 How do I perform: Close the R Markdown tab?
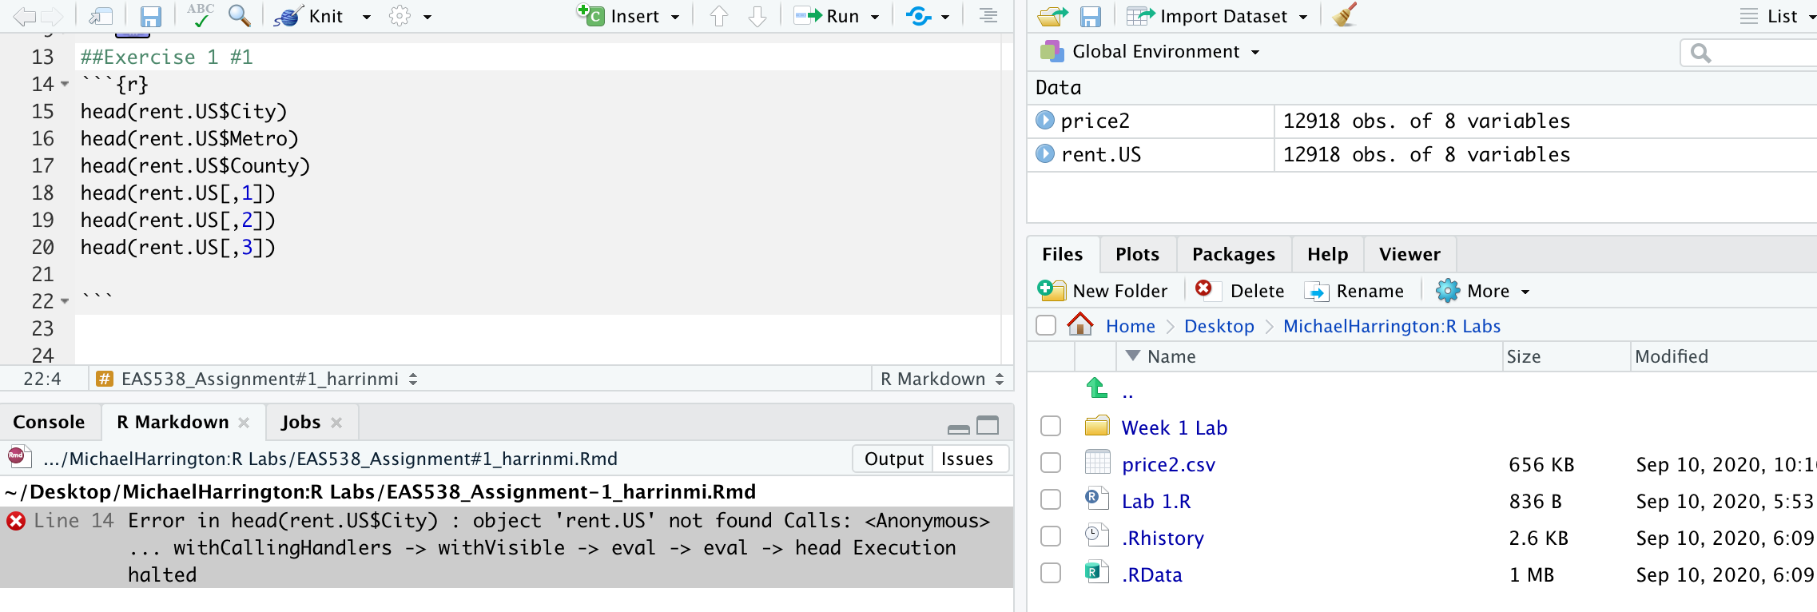(244, 423)
